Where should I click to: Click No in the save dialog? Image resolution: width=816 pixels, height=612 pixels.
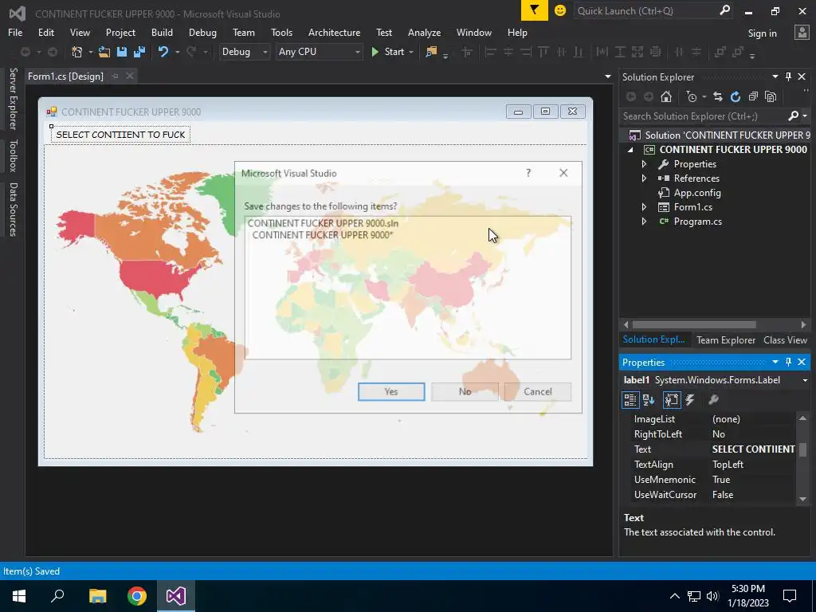(x=465, y=391)
